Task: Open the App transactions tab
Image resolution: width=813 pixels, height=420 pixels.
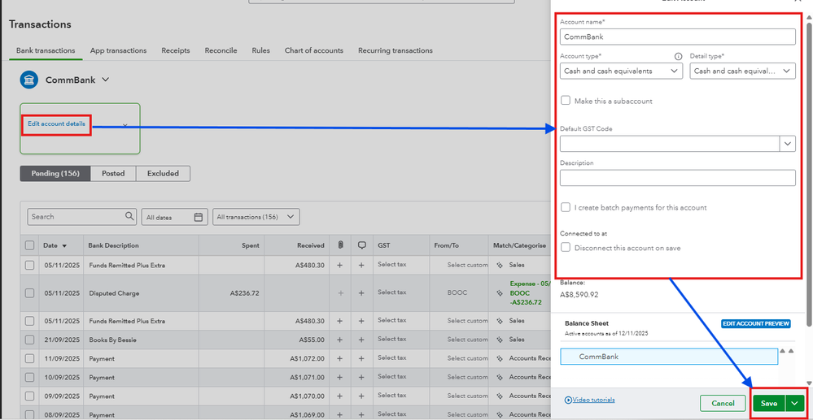Action: click(x=118, y=50)
